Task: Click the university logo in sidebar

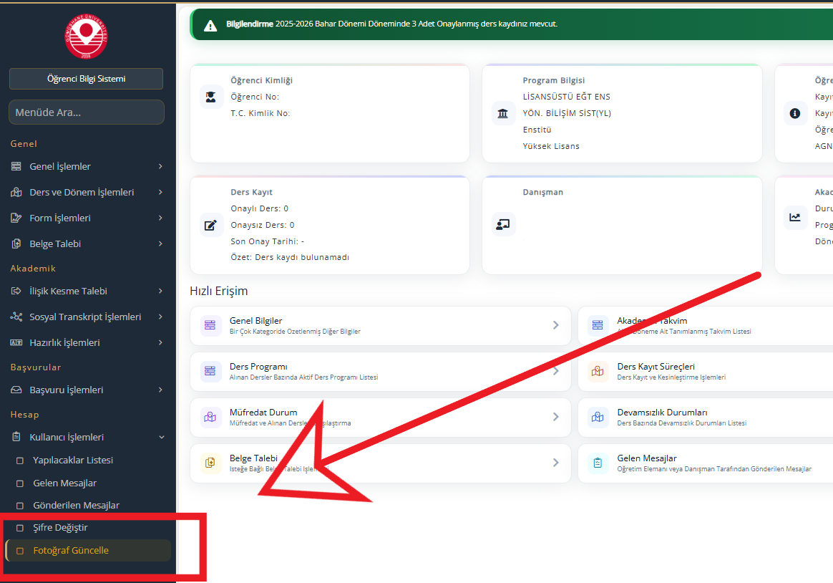Action: (x=86, y=37)
